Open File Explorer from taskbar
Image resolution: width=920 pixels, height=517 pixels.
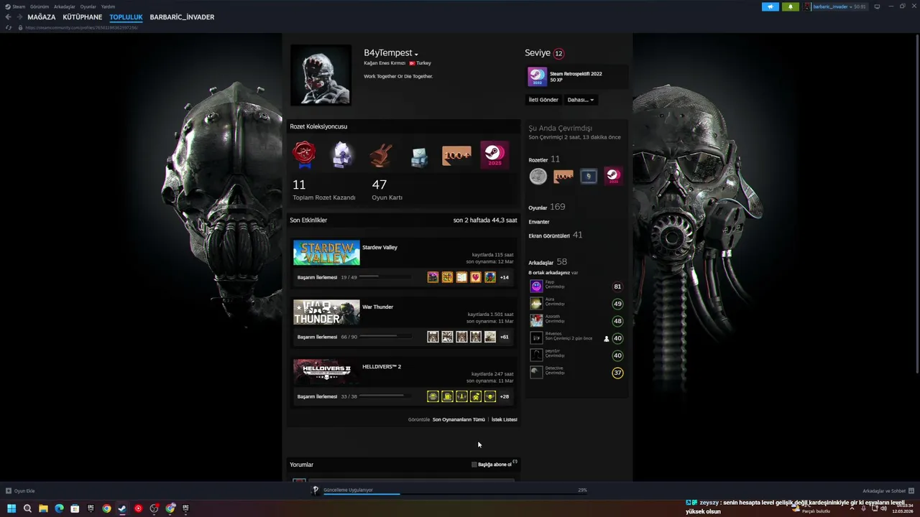[x=43, y=508]
